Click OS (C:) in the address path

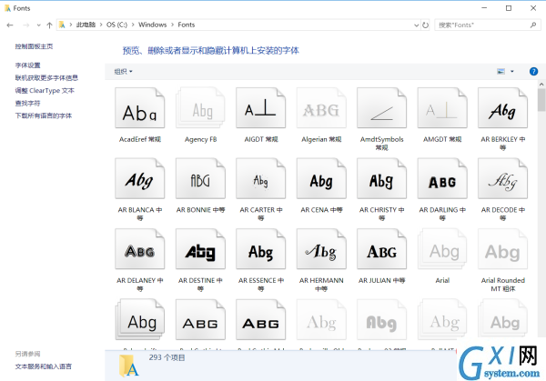point(116,25)
